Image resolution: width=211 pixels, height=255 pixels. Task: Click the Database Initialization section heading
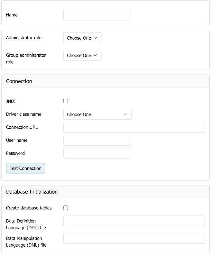click(x=32, y=192)
